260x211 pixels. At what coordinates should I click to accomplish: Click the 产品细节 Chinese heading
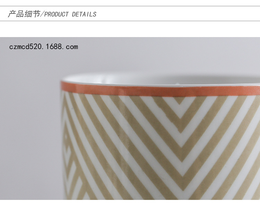click(x=24, y=14)
